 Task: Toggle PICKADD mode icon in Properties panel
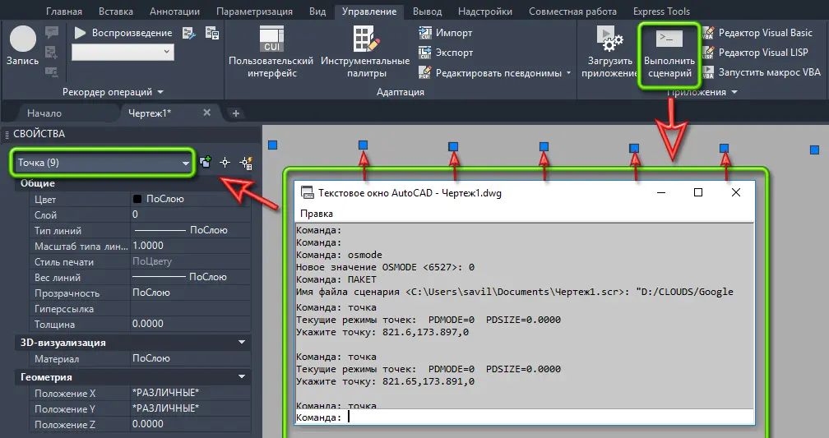click(206, 163)
